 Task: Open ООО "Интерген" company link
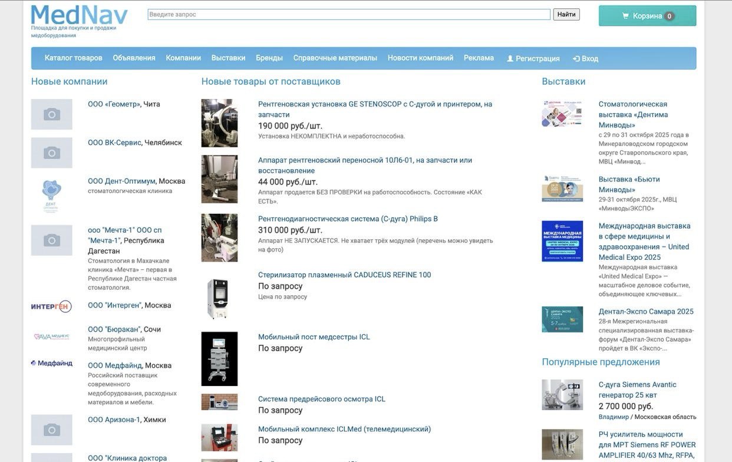click(x=114, y=305)
